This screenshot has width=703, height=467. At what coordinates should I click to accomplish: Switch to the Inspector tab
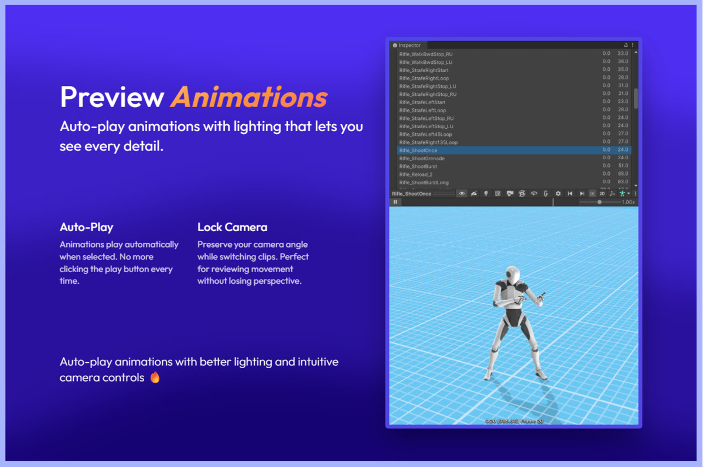coord(408,44)
